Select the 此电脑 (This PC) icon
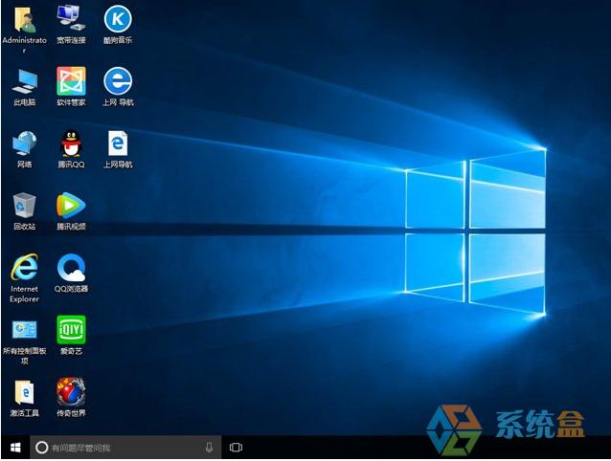The width and height of the screenshot is (611, 461). [x=24, y=81]
